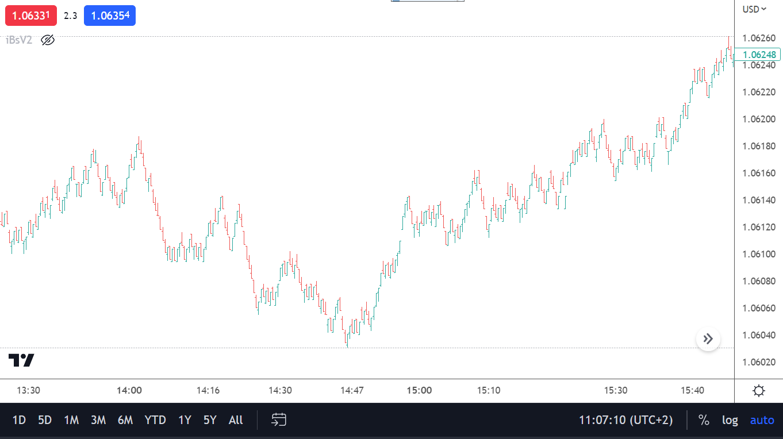
Task: Show All time range
Action: tap(236, 420)
